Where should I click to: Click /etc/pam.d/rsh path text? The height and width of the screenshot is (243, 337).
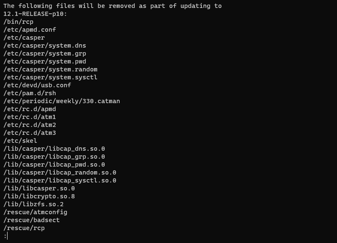pyautogui.click(x=30, y=93)
